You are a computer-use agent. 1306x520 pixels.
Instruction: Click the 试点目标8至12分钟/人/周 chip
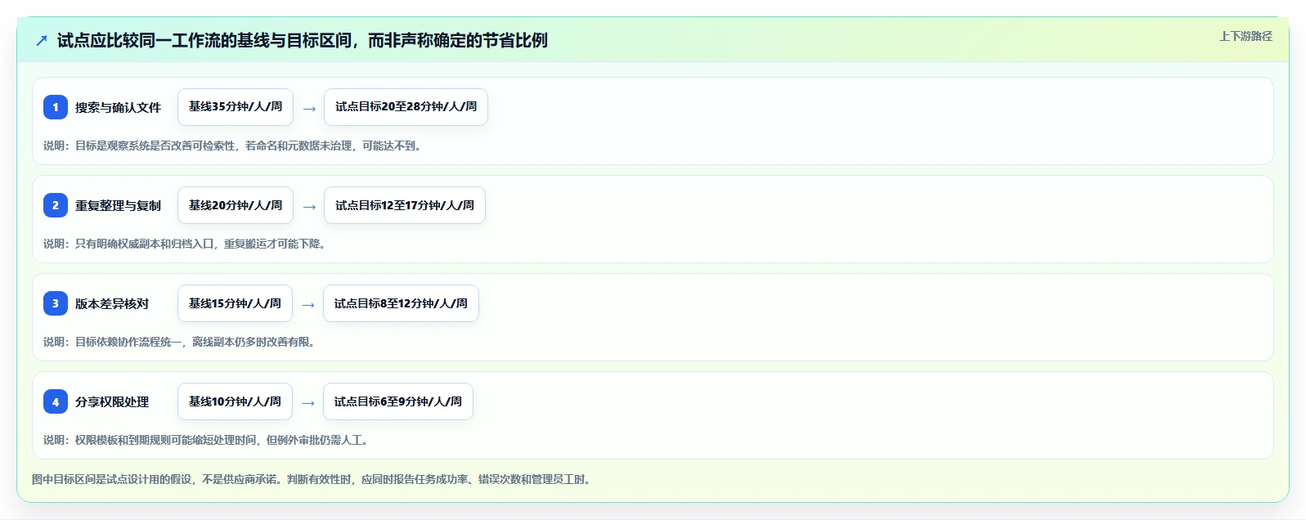[401, 303]
